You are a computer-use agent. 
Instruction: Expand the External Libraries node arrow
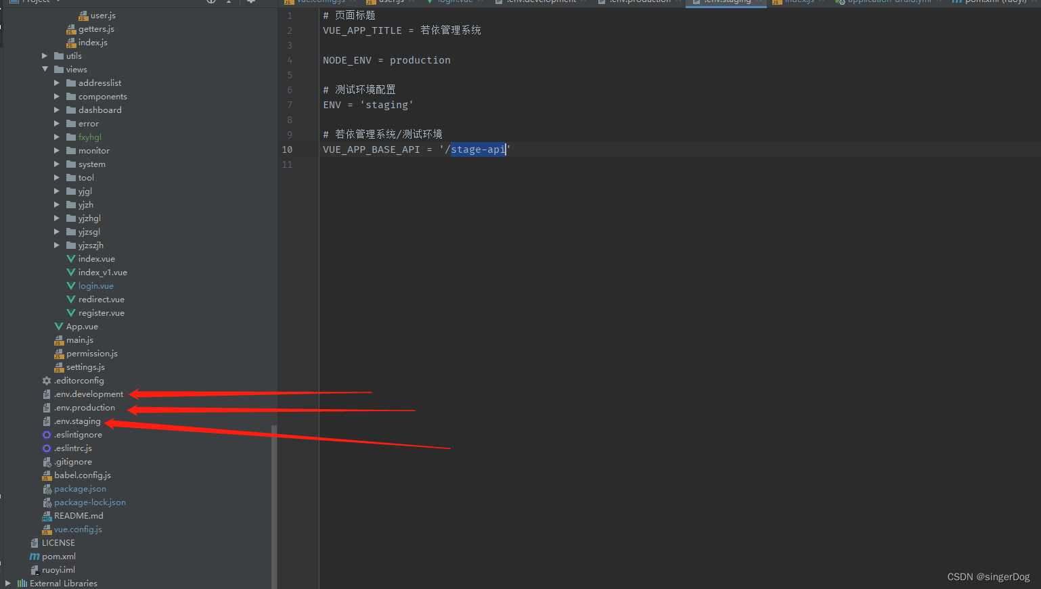(x=8, y=583)
